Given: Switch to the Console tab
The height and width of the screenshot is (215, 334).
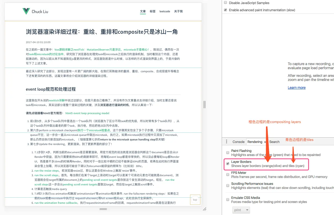Looking at the screenshot, I should point(239,142).
